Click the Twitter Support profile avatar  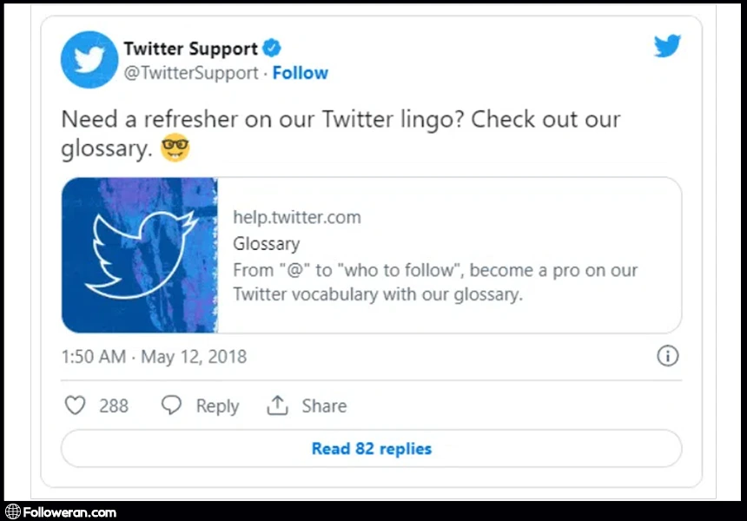click(x=89, y=60)
